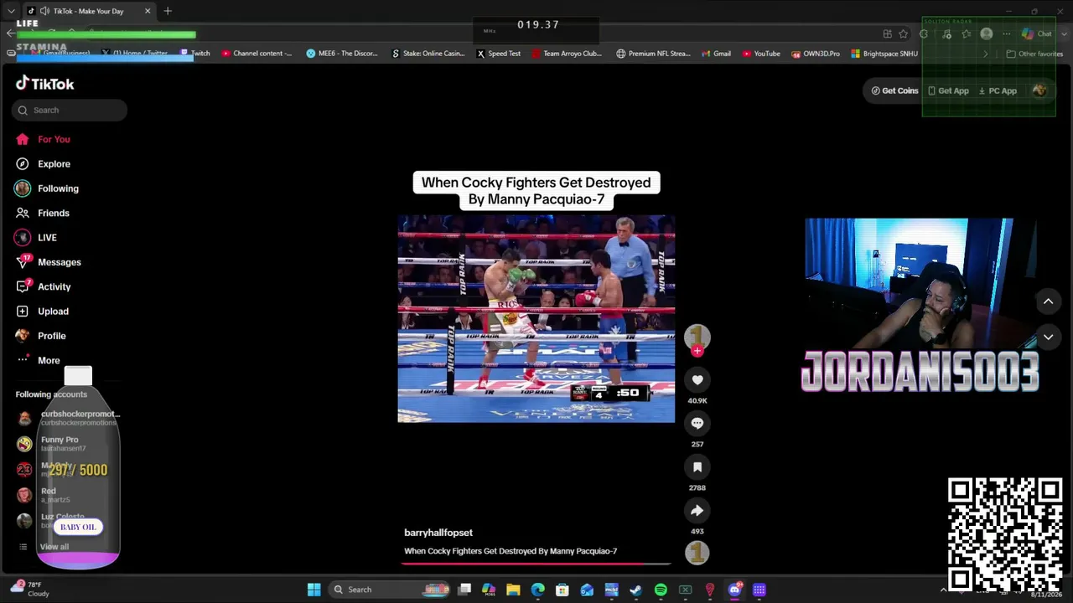Open the profile avatar in TikTok header

1039,90
